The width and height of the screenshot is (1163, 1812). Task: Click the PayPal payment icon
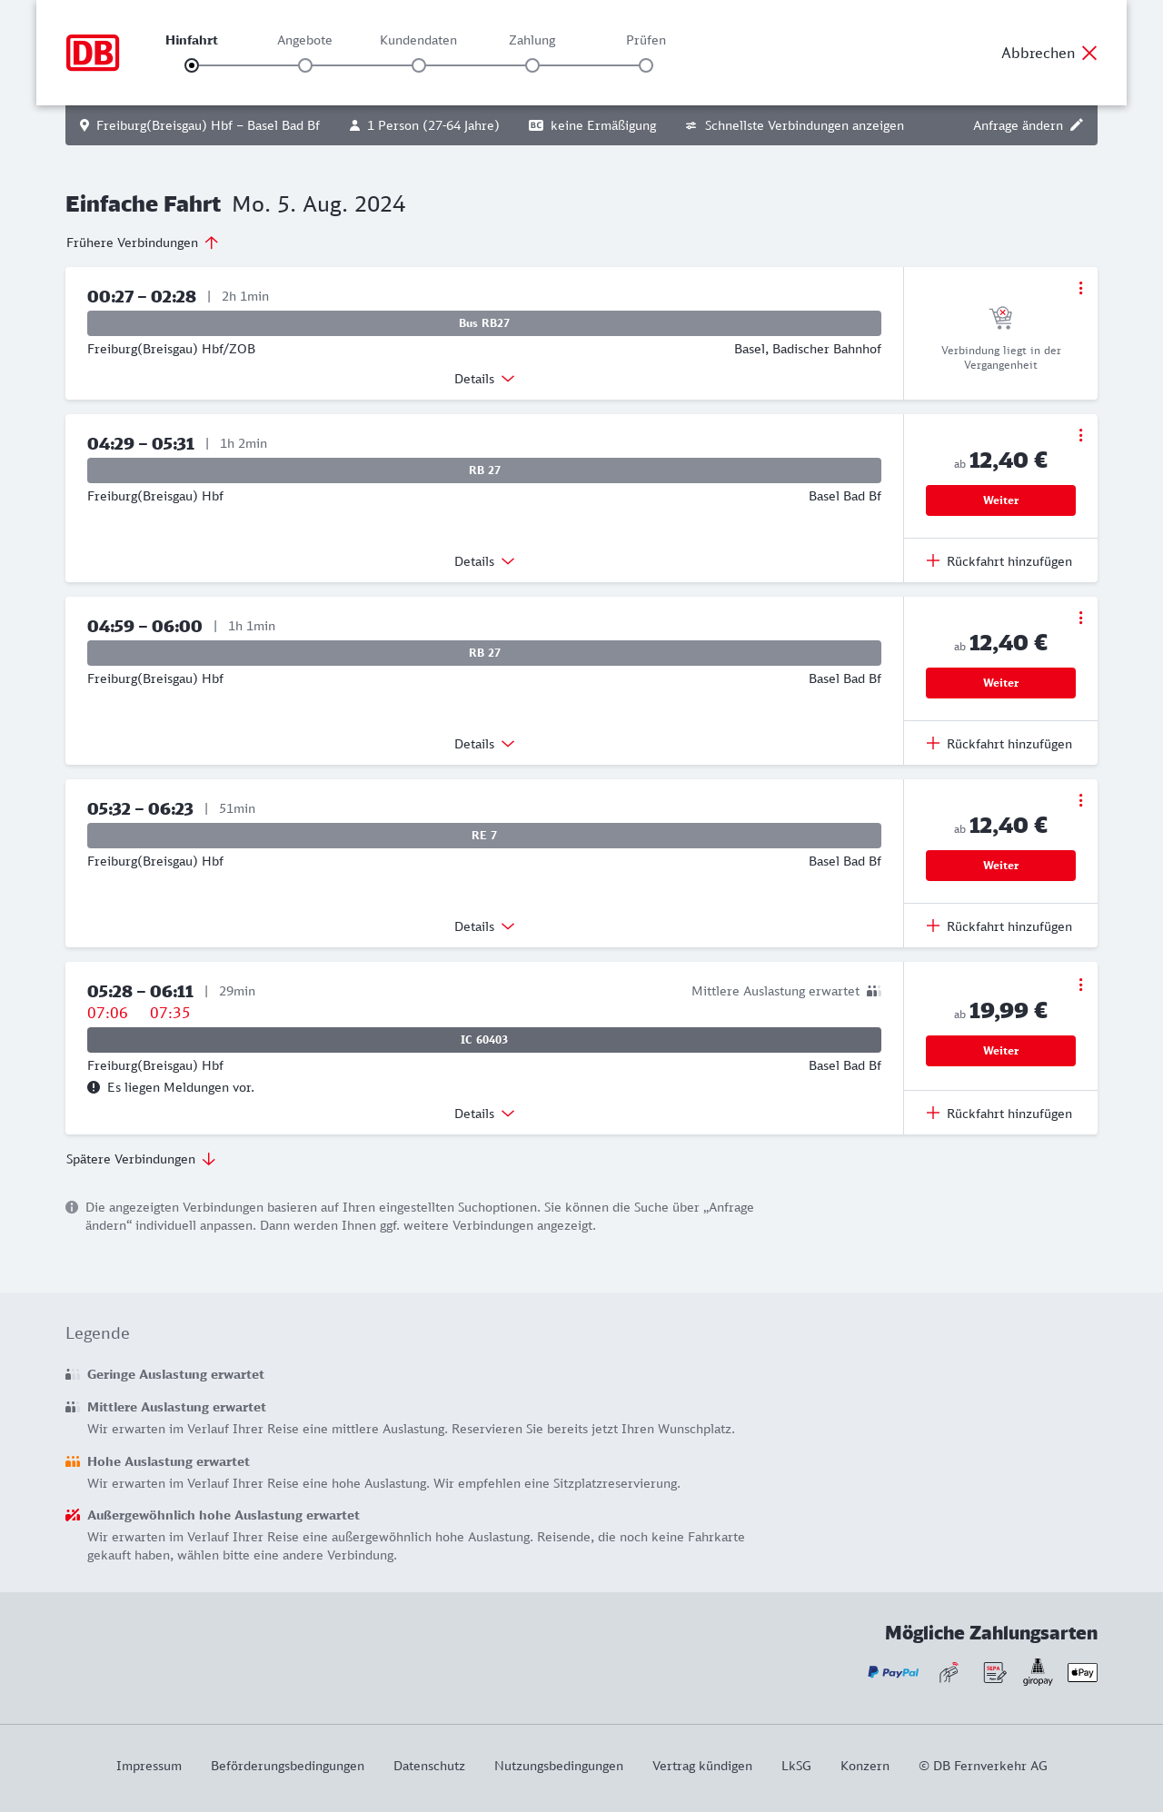[893, 1672]
